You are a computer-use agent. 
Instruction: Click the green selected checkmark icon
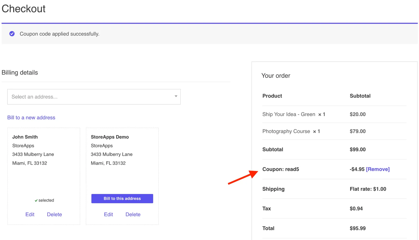[36, 200]
